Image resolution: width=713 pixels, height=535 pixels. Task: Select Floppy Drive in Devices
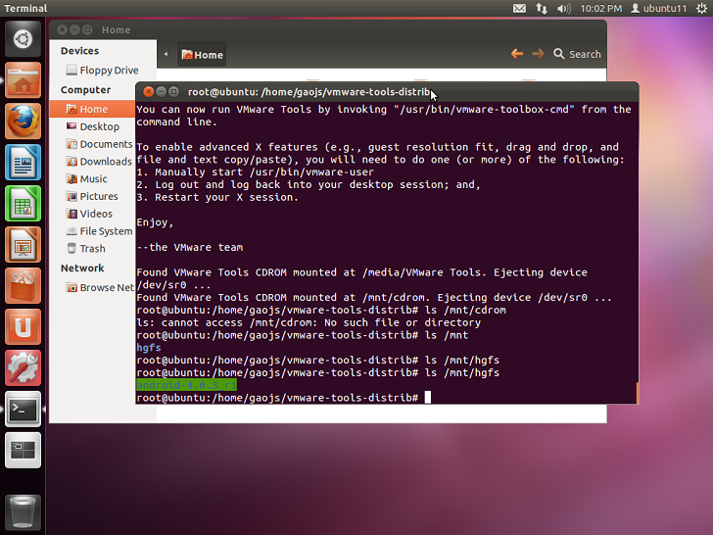pyautogui.click(x=102, y=71)
